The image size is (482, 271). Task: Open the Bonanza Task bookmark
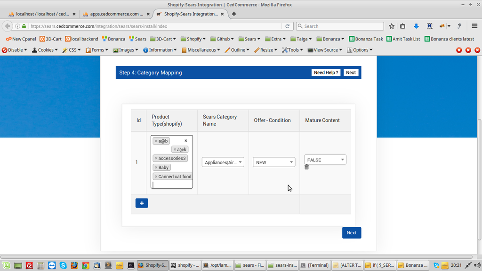click(x=366, y=39)
